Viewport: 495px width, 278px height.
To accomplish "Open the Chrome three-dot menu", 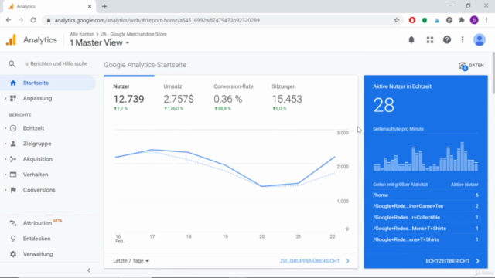I will 486,20.
